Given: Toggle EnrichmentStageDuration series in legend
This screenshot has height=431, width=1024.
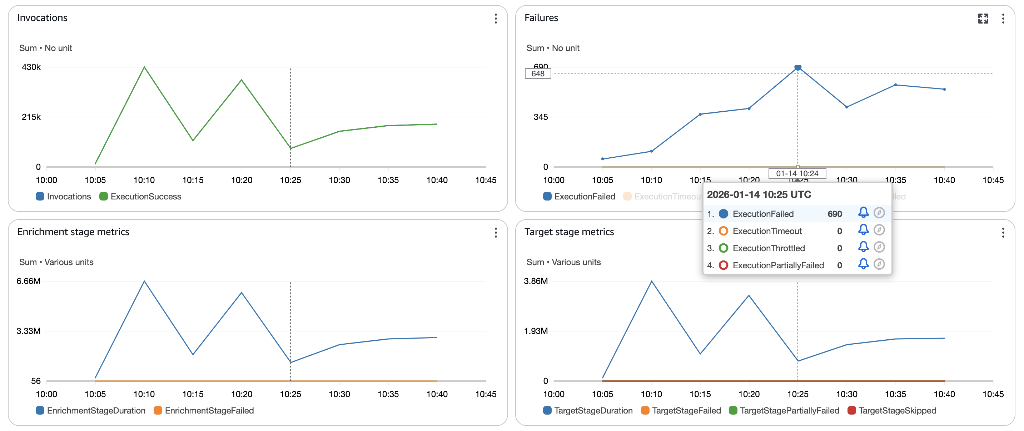Looking at the screenshot, I should click(x=91, y=411).
